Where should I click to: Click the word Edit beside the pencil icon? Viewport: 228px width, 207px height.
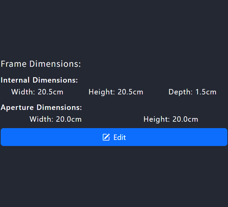120,137
